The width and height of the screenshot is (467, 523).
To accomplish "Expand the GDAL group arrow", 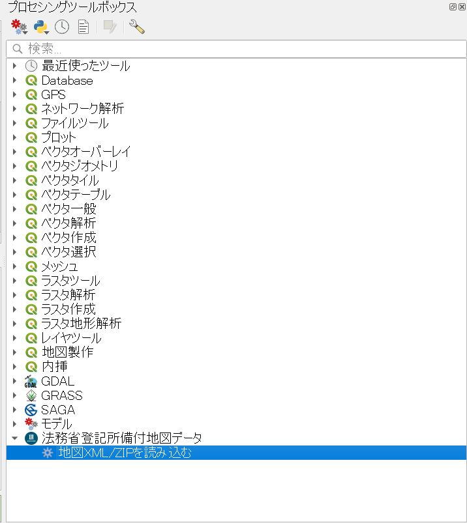I will click(x=14, y=381).
